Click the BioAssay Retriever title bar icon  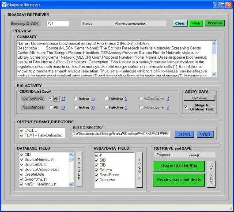pyautogui.click(x=4, y=5)
